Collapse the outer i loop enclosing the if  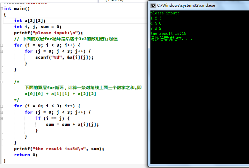click(2, 106)
